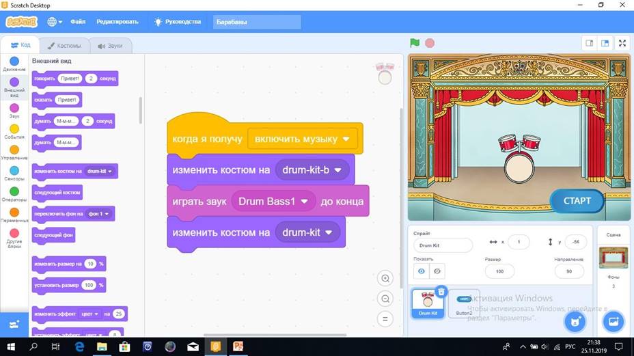The height and width of the screenshot is (356, 634).
Task: Click the СТАРТ button on stage
Action: pos(577,201)
